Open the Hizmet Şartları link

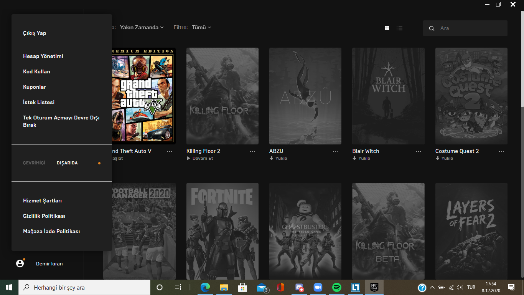click(x=42, y=201)
